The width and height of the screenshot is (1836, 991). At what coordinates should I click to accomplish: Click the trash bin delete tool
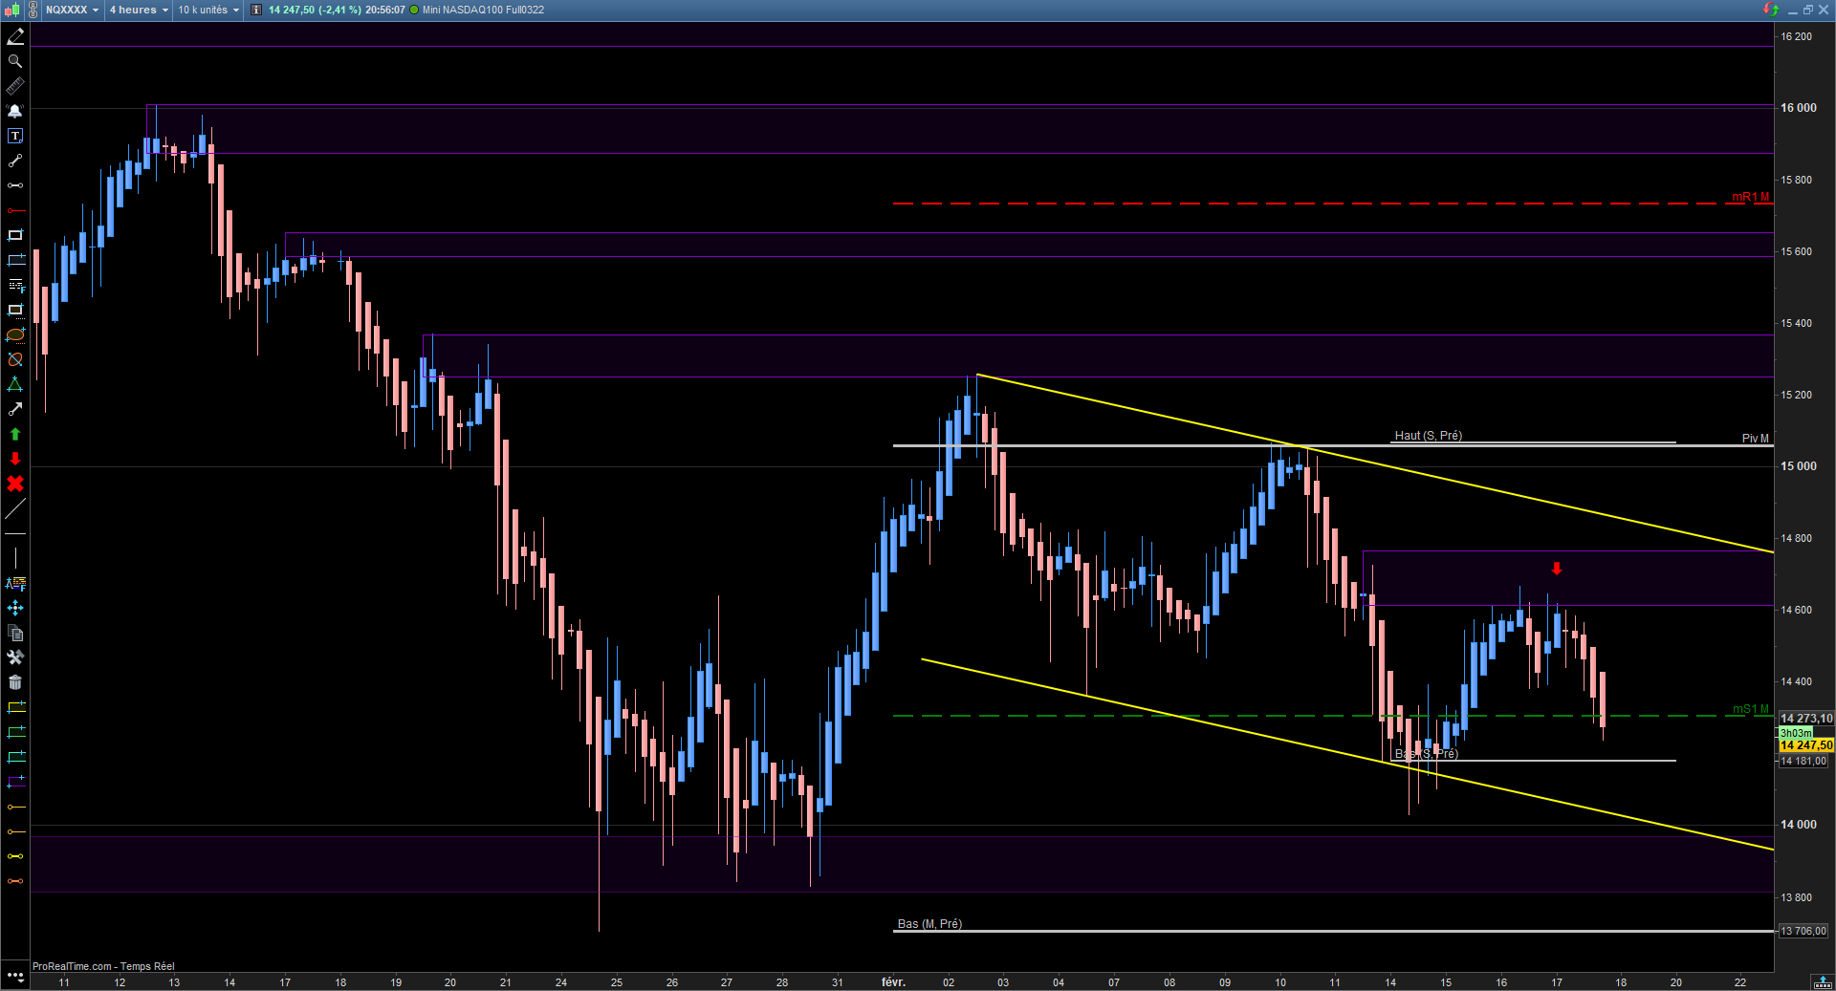point(15,682)
